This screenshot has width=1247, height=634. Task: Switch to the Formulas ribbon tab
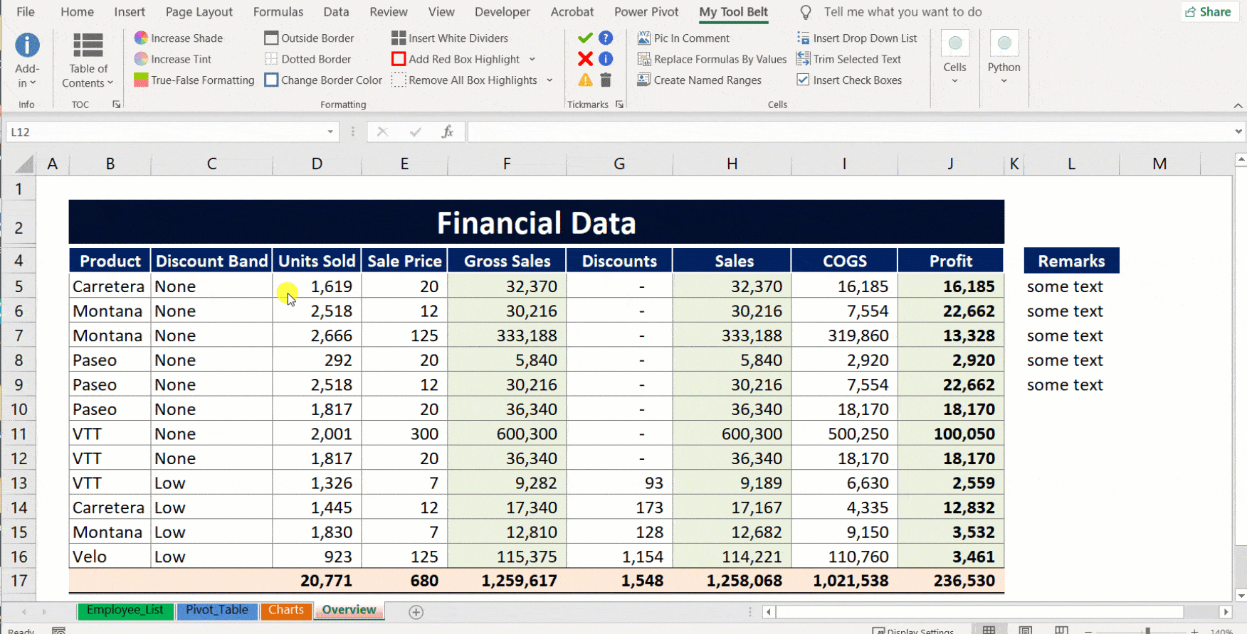(x=278, y=12)
